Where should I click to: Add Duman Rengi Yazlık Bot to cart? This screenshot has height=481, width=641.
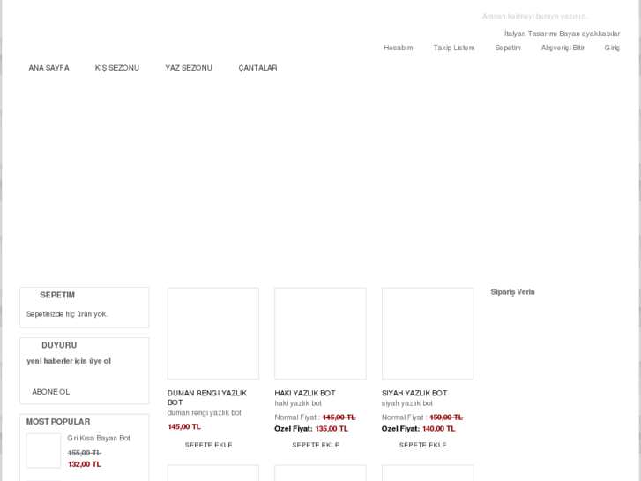coord(209,445)
